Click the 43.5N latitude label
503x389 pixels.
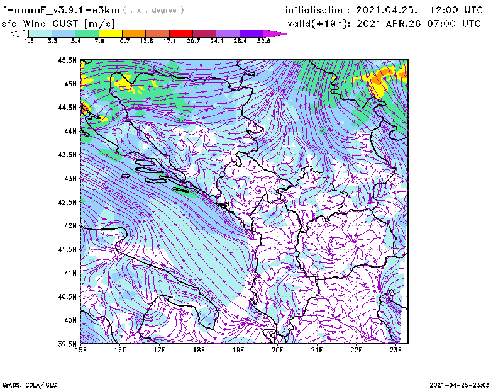(x=67, y=155)
